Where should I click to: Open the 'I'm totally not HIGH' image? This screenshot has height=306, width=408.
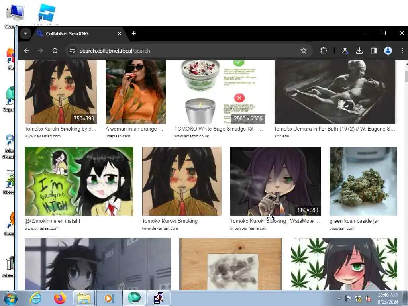tap(79, 181)
